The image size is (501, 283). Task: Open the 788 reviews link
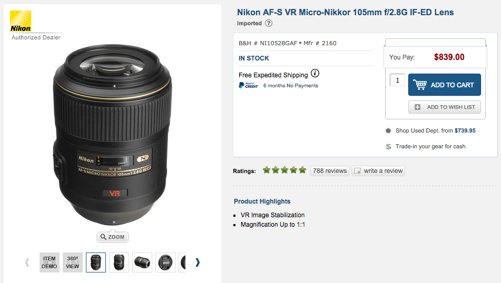(330, 170)
